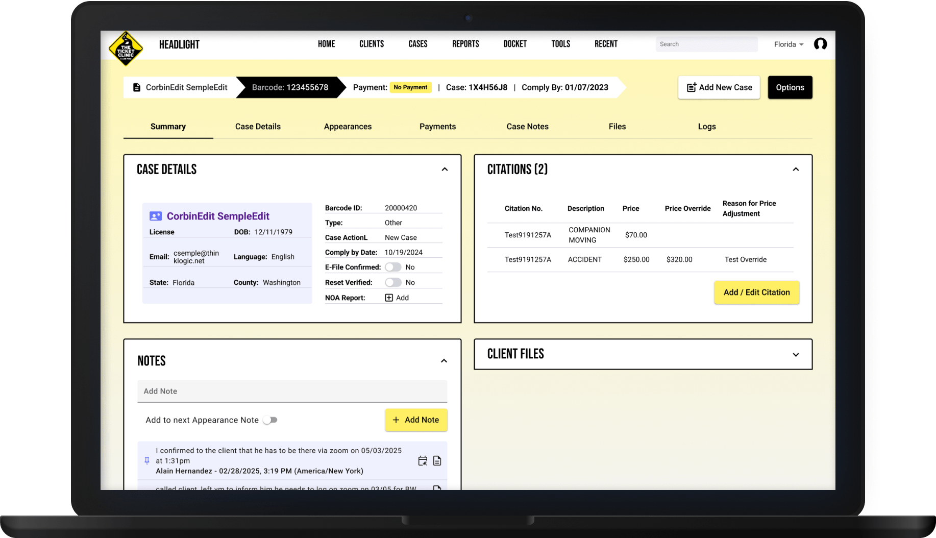Toggle E-File Confirmed switch
Viewport: 936px width, 538px height.
point(393,267)
